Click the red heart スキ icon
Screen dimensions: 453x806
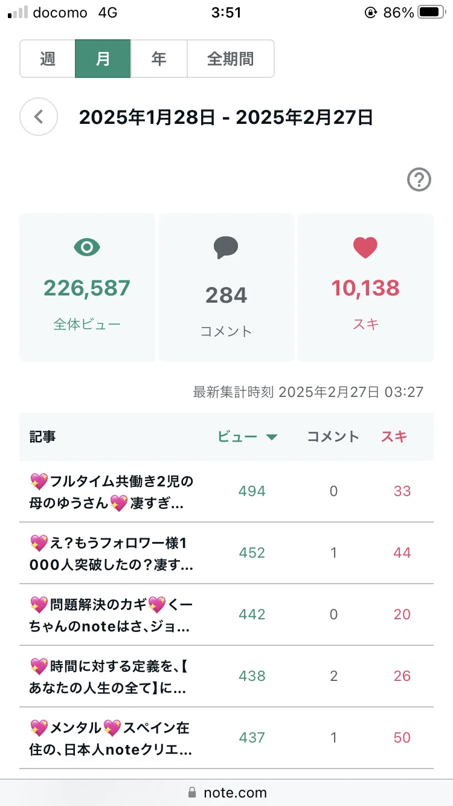pyautogui.click(x=365, y=247)
